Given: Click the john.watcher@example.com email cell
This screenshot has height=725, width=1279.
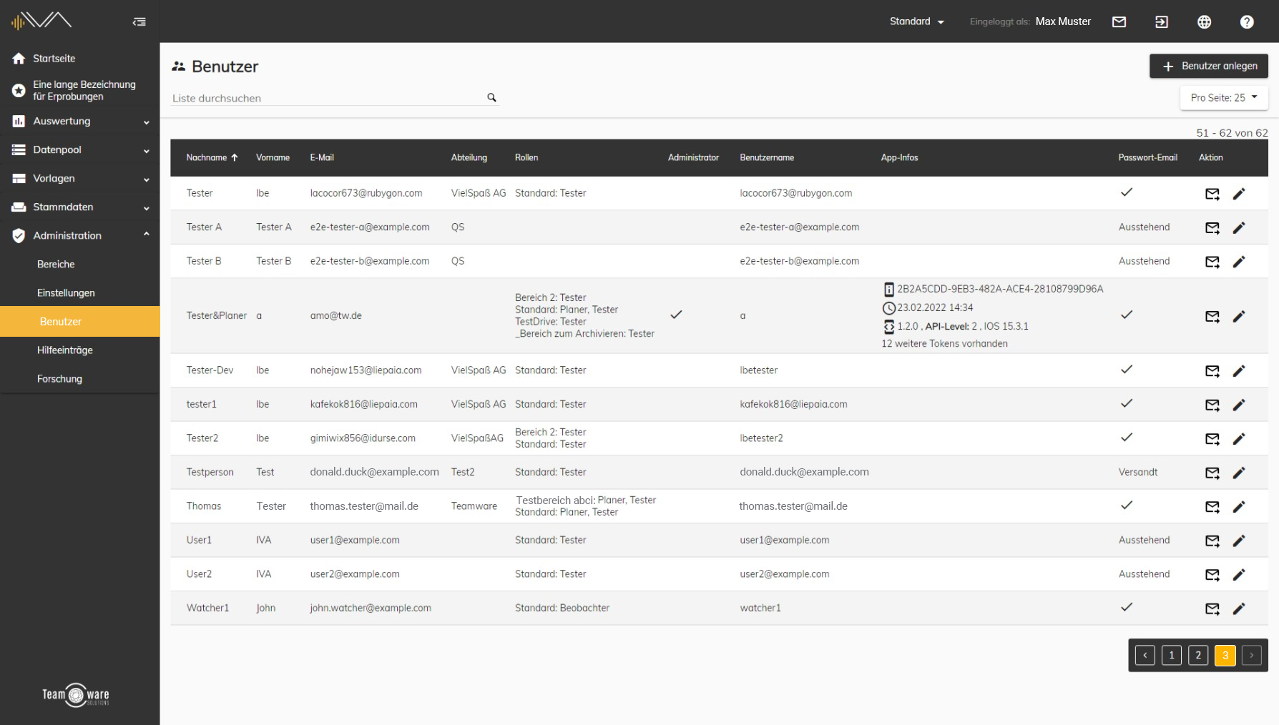Looking at the screenshot, I should pos(371,608).
